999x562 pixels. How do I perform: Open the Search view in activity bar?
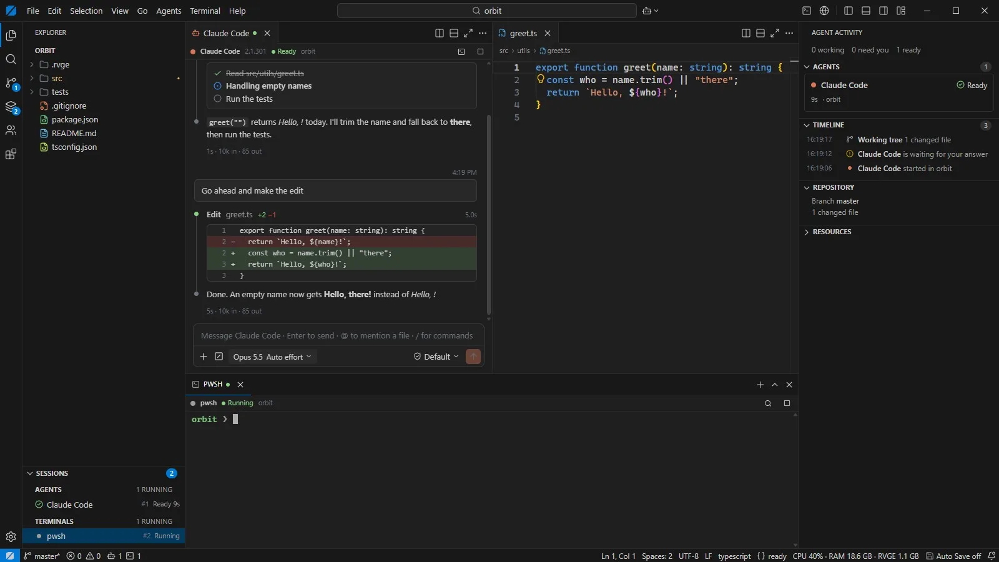pyautogui.click(x=11, y=59)
